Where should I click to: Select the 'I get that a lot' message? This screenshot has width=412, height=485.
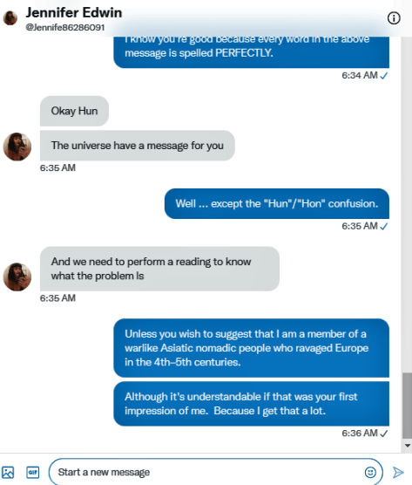click(252, 404)
